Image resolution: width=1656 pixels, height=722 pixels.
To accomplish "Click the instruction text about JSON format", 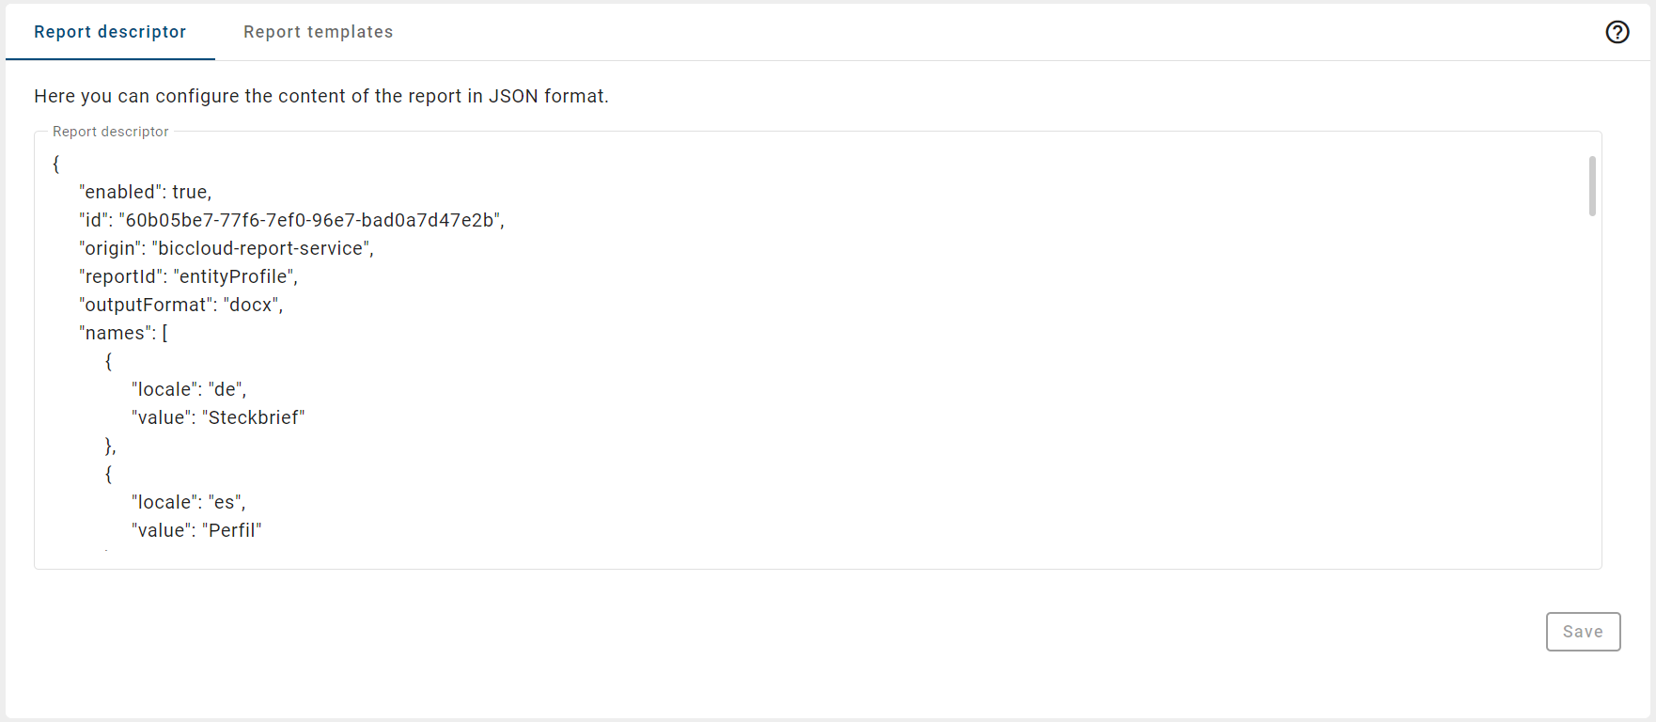I will [x=321, y=96].
